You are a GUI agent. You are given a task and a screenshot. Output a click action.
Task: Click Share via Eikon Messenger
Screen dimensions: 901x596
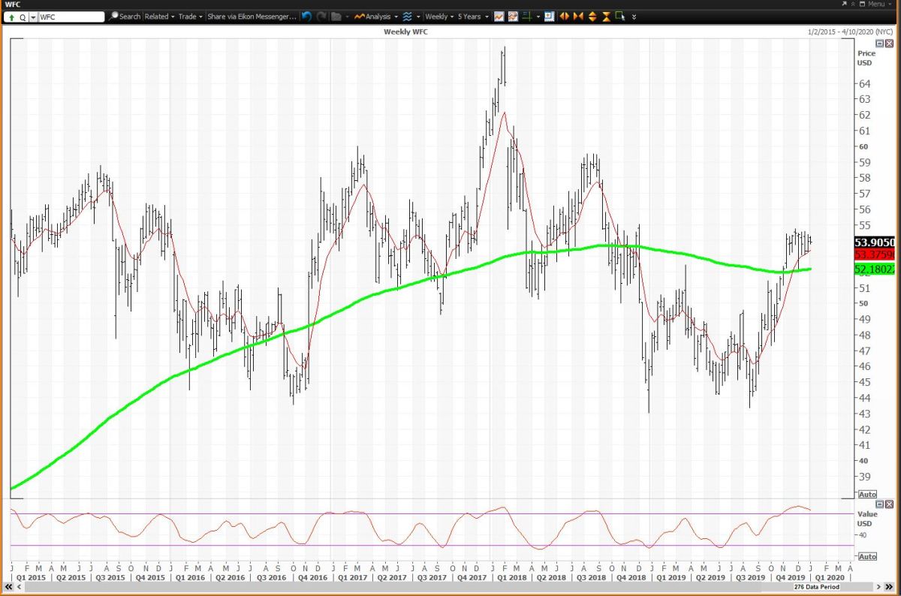point(252,17)
